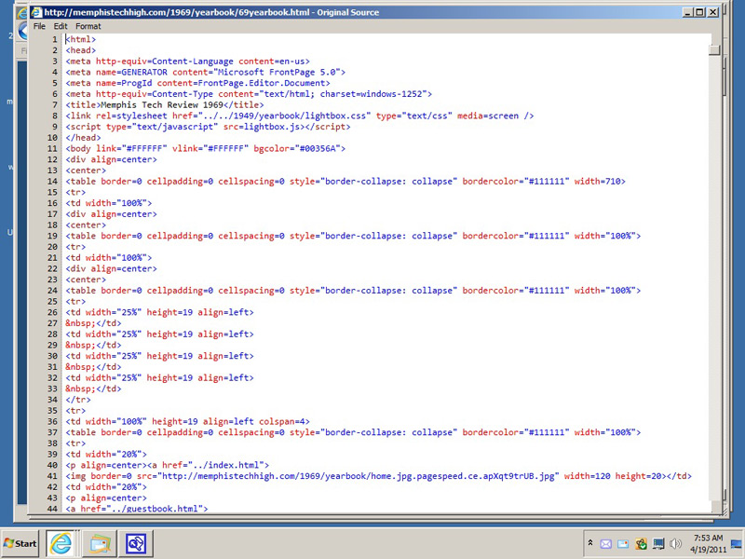The width and height of the screenshot is (745, 559).
Task: Click the lightbox.js script line
Action: tap(208, 127)
